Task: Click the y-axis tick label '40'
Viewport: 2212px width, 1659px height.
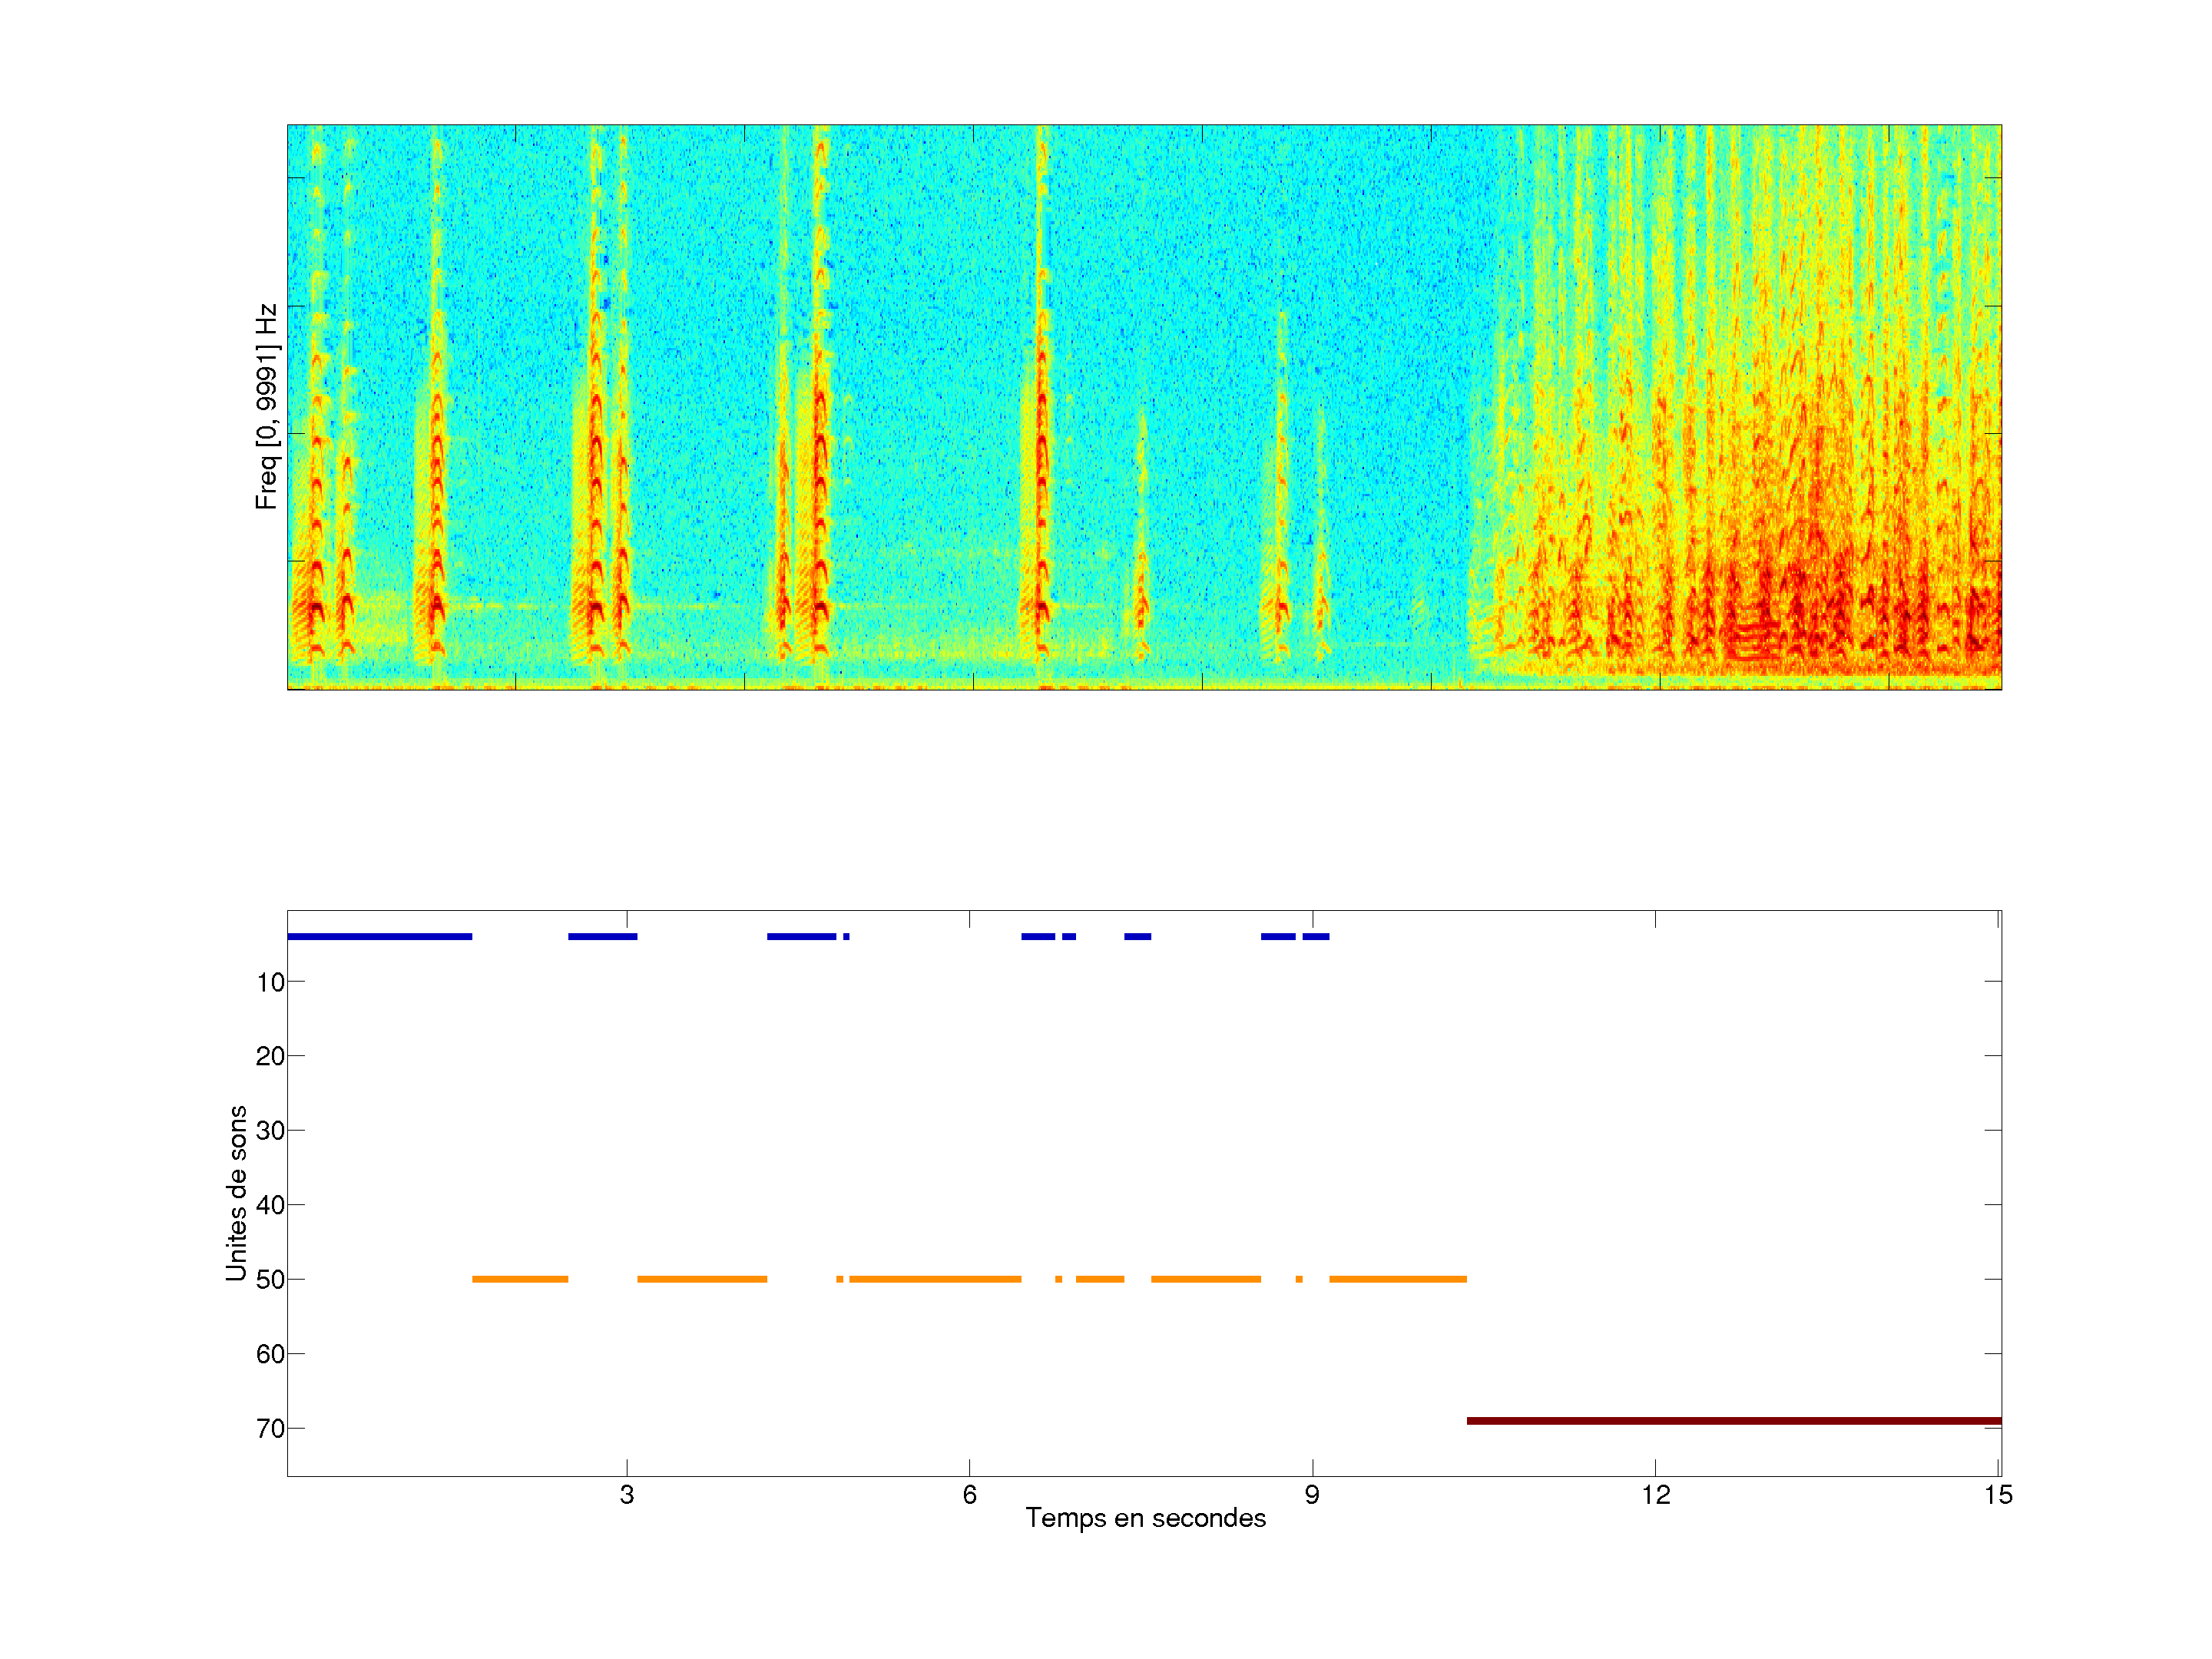Action: [x=270, y=1205]
